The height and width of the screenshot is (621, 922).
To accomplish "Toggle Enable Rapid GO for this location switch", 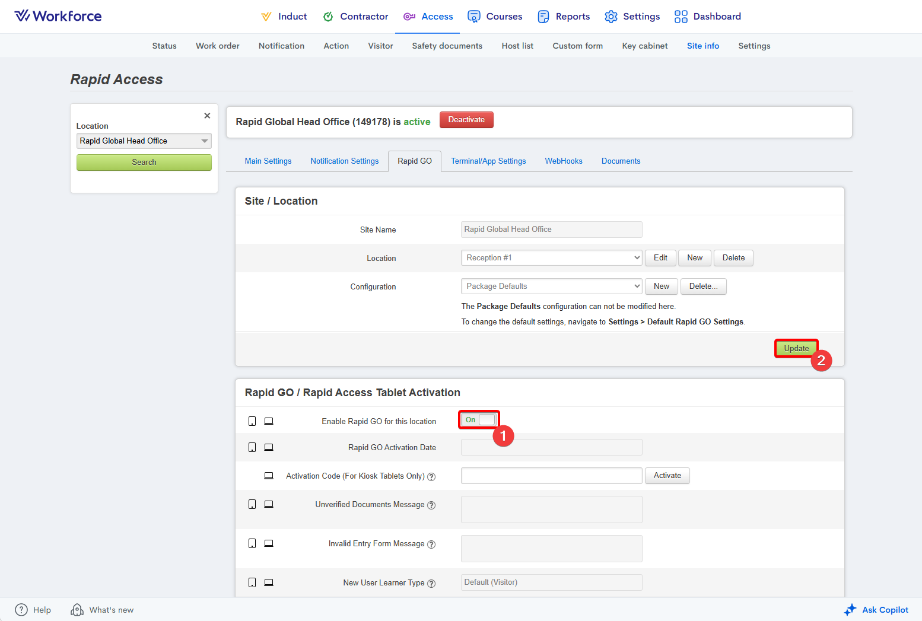I will (x=479, y=419).
